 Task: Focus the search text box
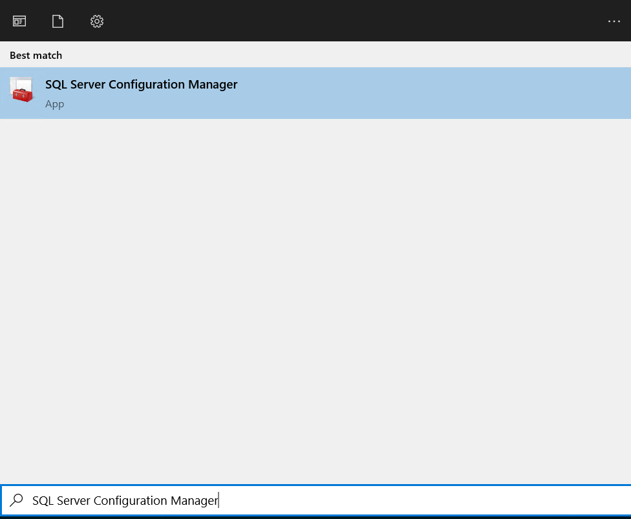pos(315,500)
